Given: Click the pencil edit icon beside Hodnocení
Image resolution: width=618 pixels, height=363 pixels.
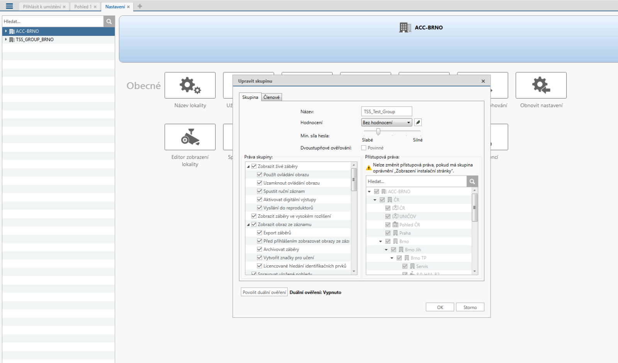Looking at the screenshot, I should (x=418, y=122).
